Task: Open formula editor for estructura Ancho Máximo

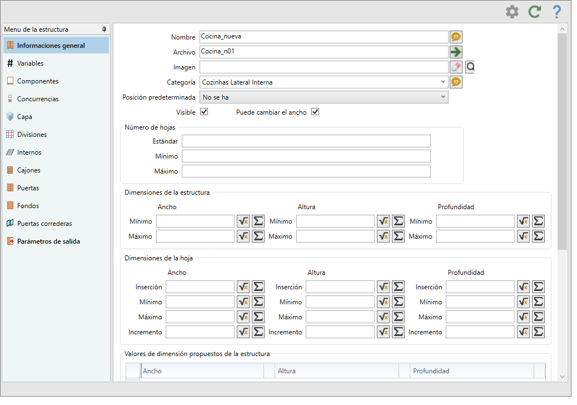Action: pos(243,236)
